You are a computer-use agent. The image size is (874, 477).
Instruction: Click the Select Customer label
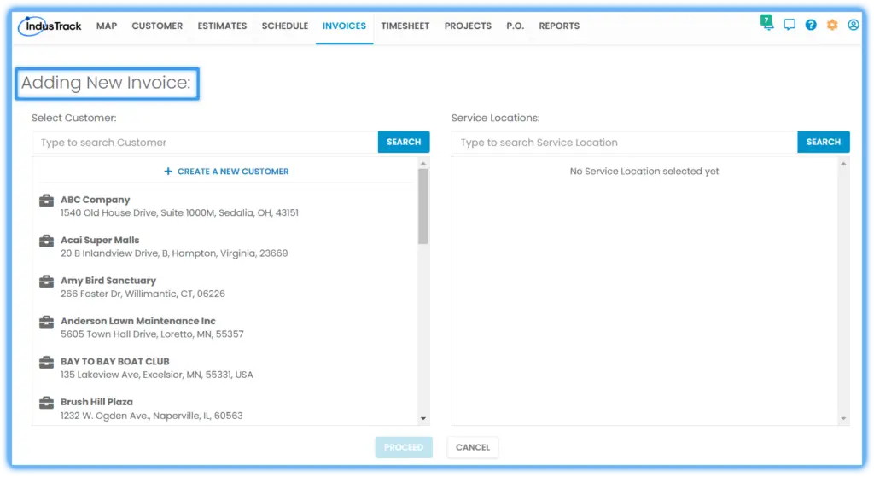click(74, 118)
